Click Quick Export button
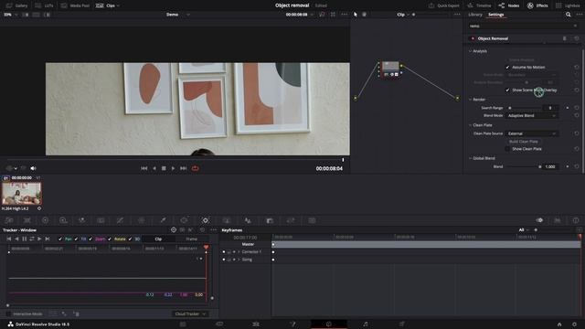This screenshot has height=329, width=585. tap(444, 5)
